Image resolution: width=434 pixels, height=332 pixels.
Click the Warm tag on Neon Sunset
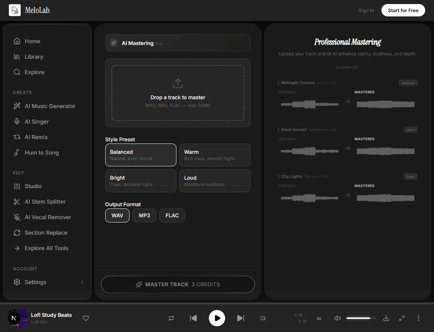pyautogui.click(x=410, y=130)
